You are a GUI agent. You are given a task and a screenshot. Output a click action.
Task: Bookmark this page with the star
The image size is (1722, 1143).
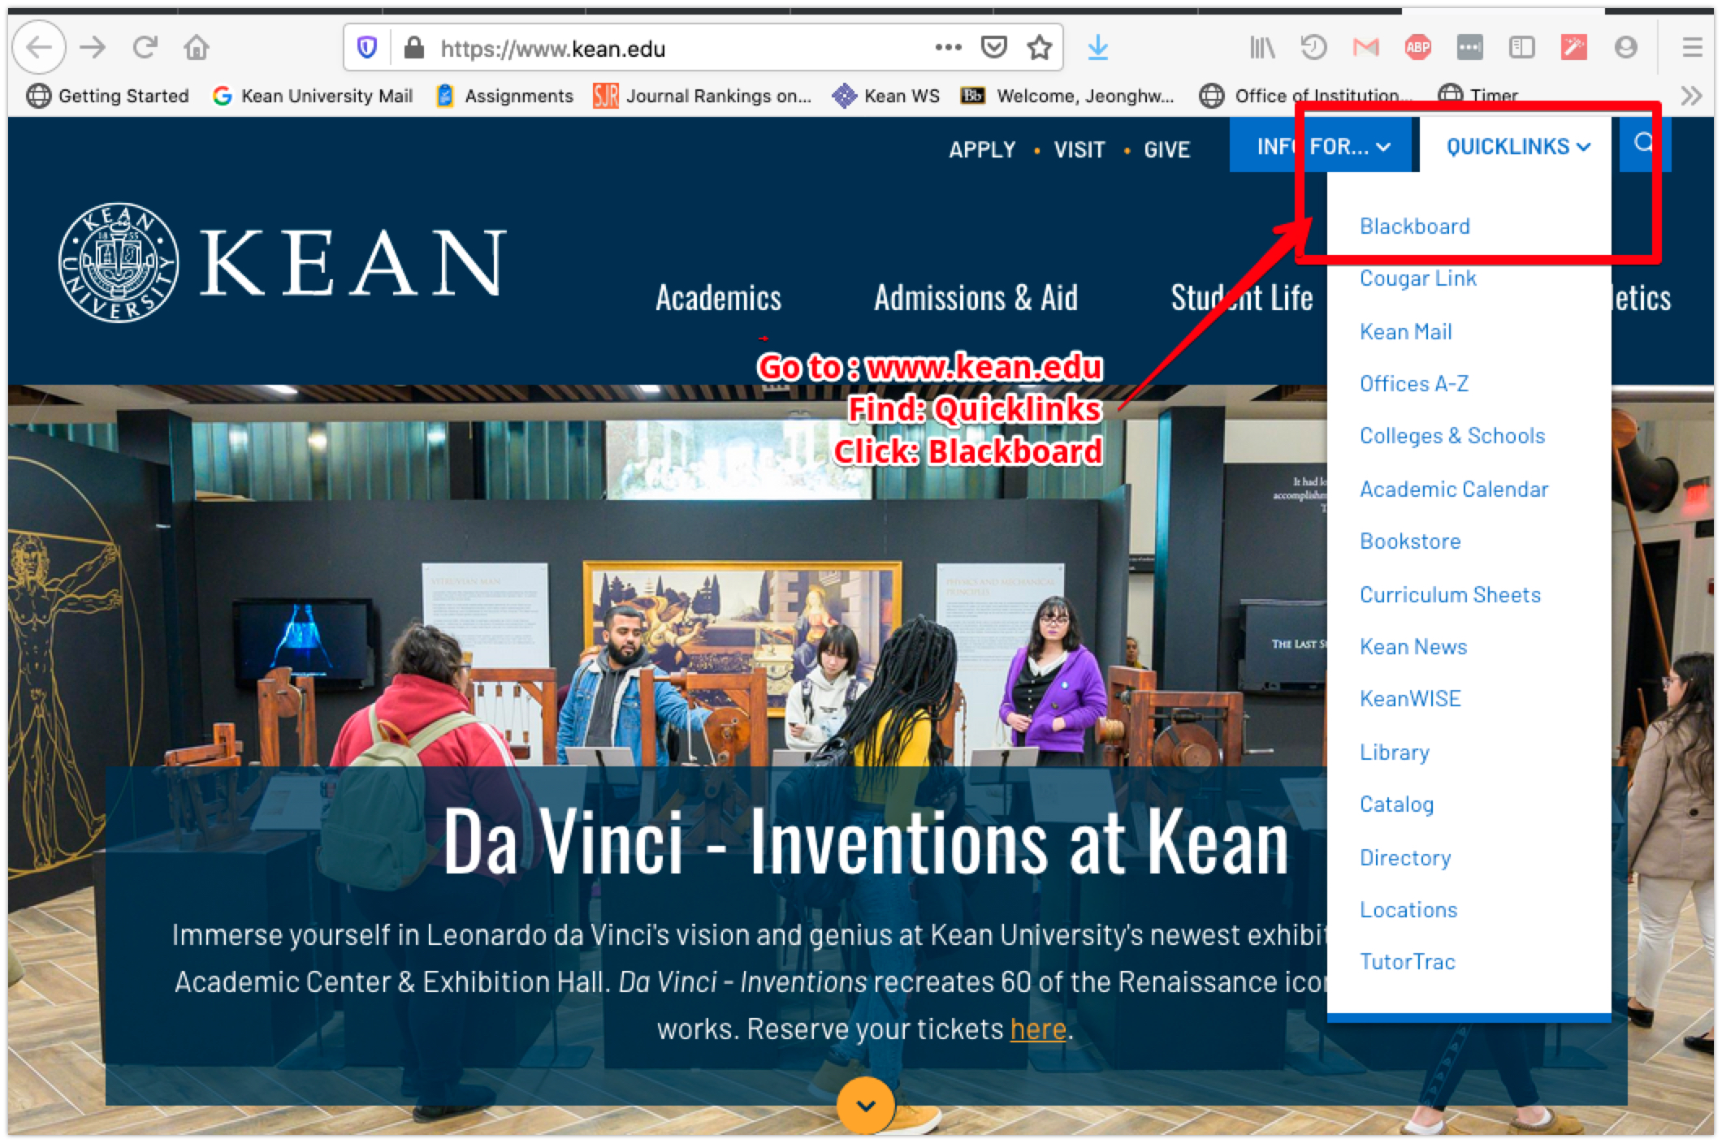pos(1040,48)
